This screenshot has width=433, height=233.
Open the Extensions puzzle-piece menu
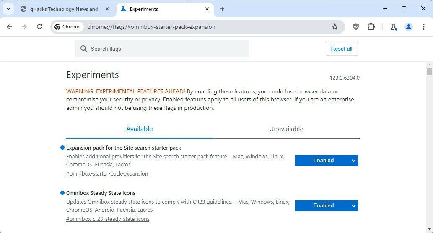click(x=371, y=27)
